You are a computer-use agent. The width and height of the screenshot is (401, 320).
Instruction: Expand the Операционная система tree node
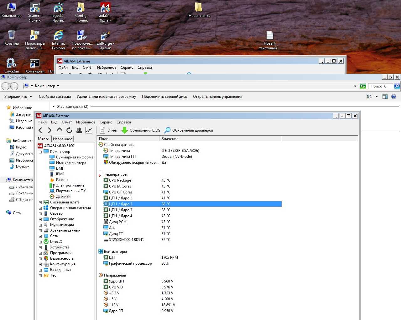[x=40, y=208]
